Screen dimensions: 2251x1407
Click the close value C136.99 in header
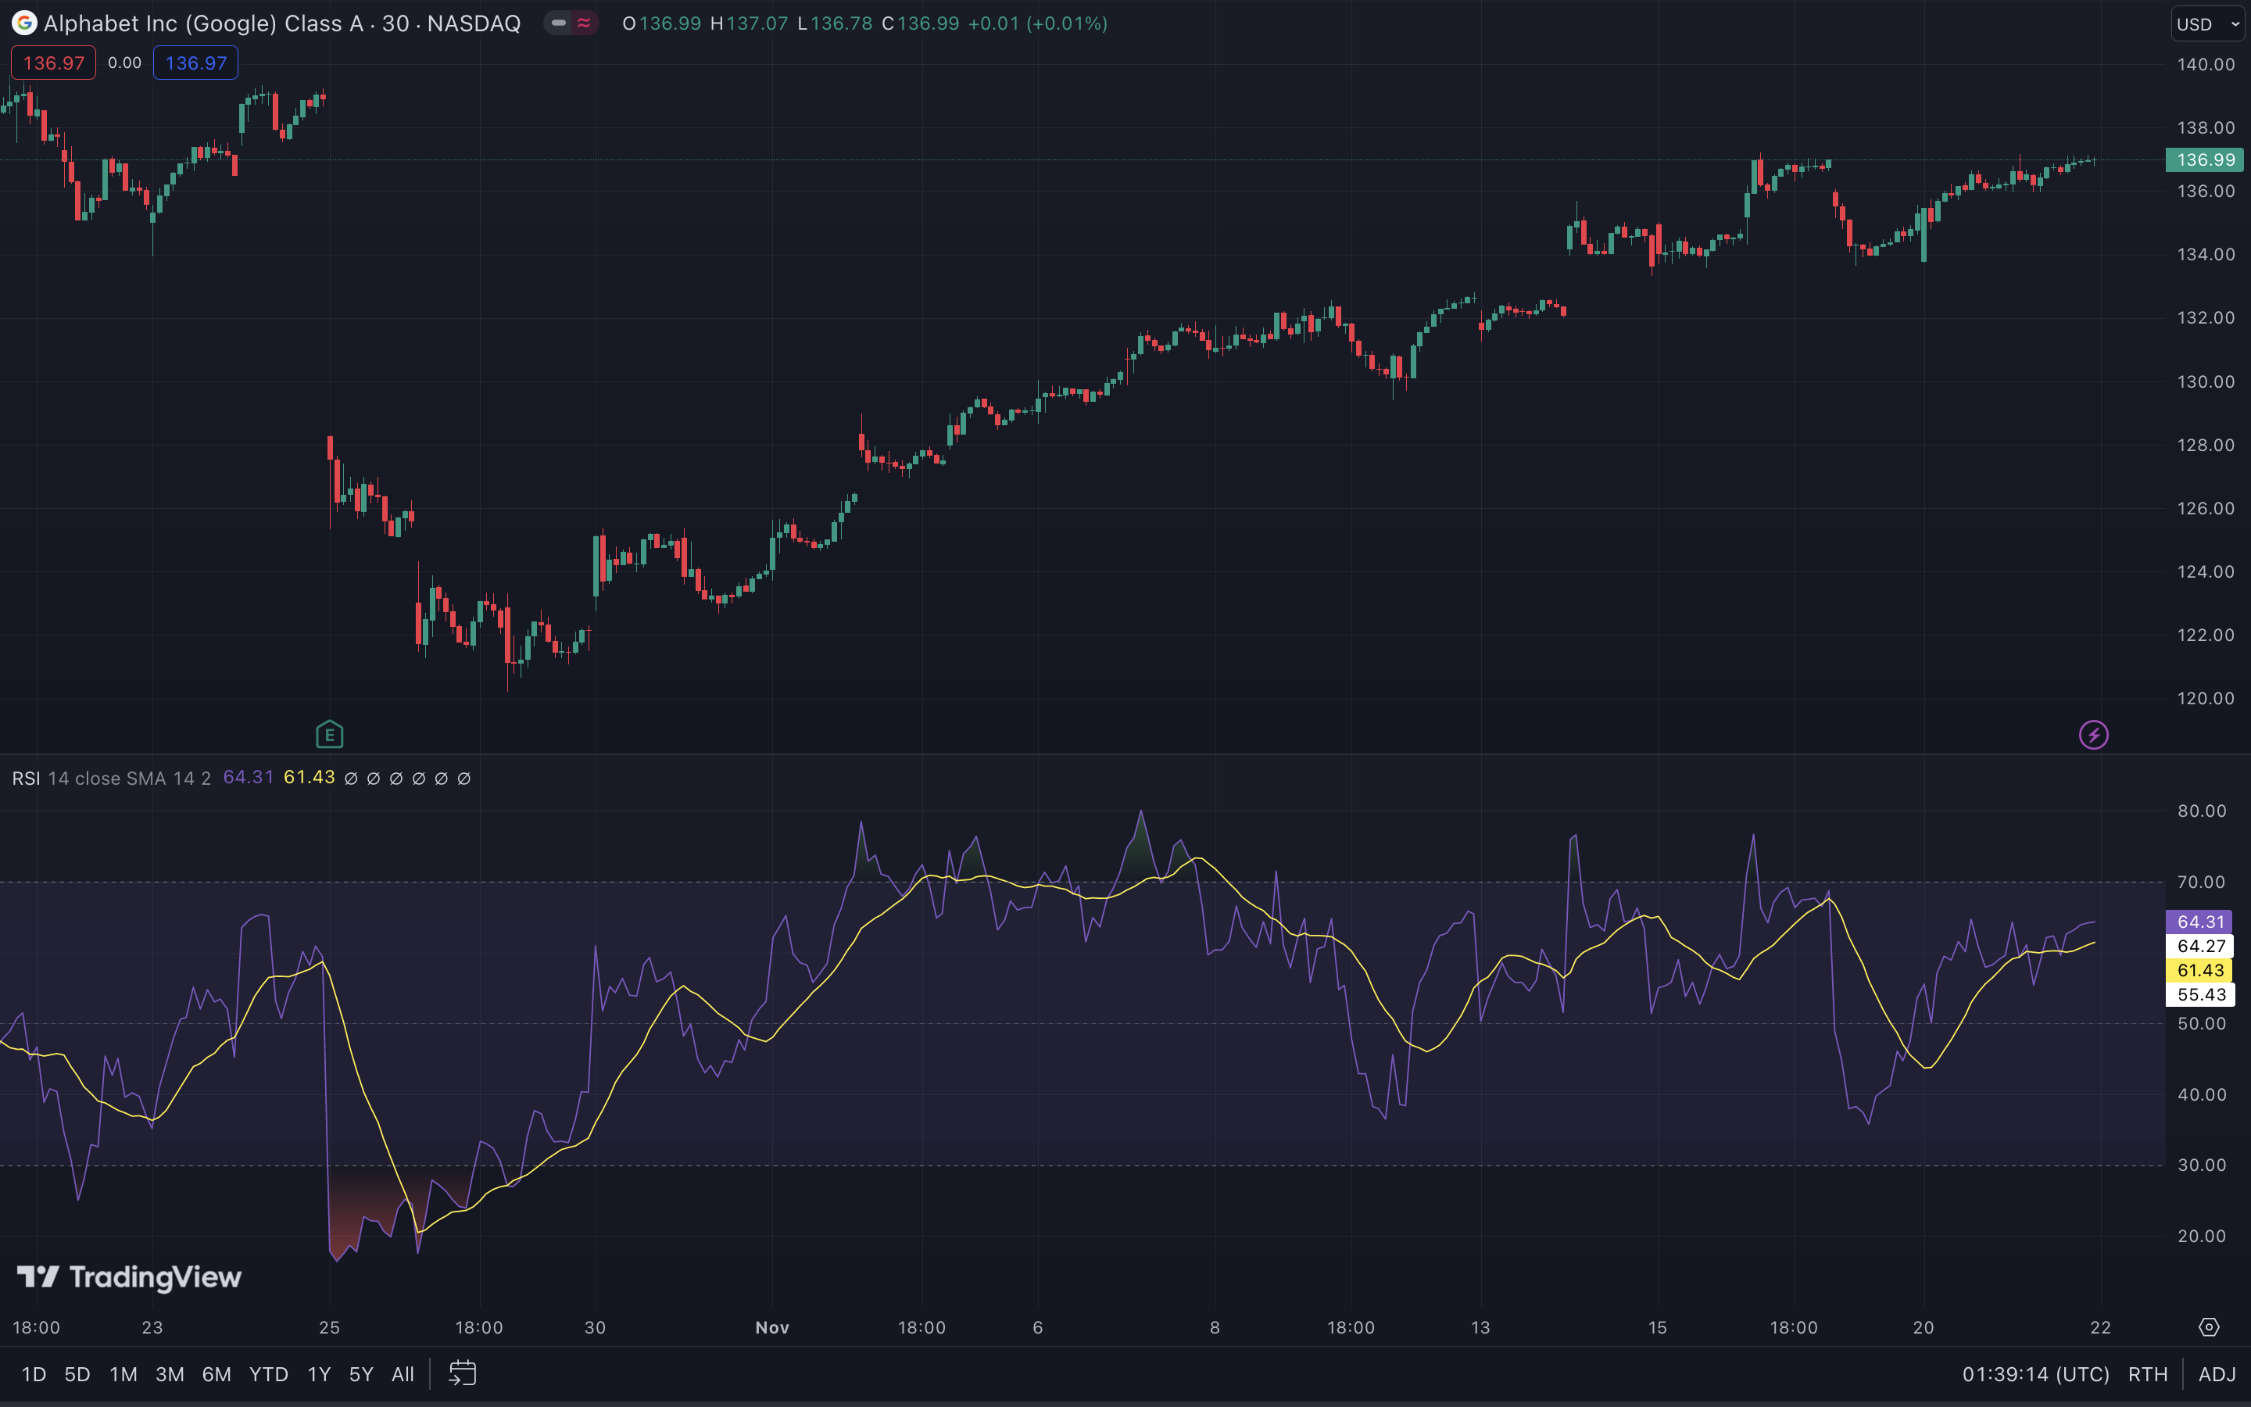(920, 23)
